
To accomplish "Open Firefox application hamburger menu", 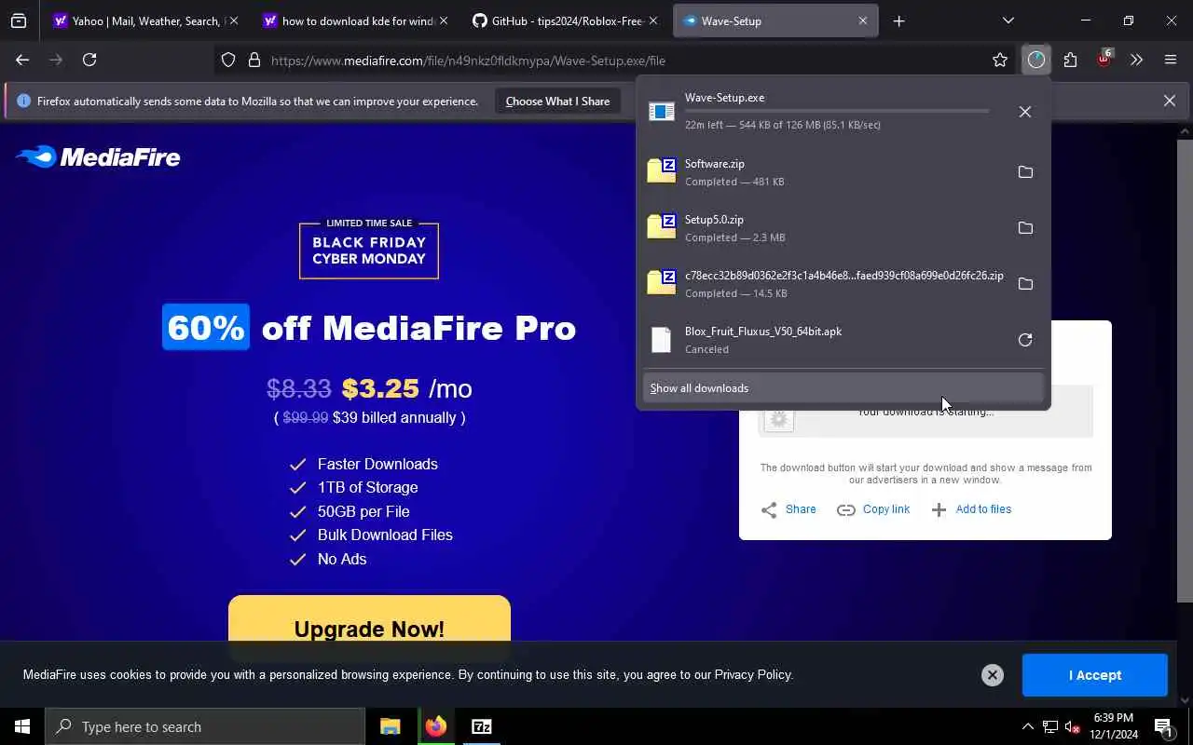I will tap(1171, 61).
